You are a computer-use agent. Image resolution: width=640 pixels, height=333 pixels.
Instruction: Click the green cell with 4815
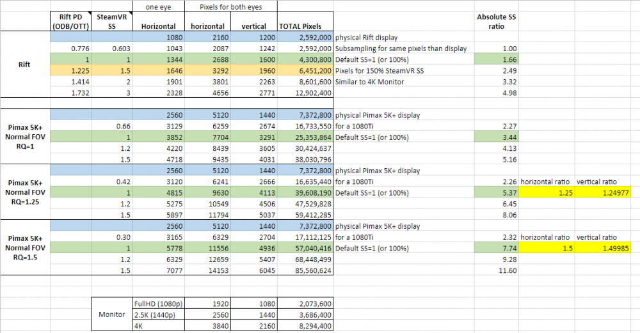pos(158,193)
